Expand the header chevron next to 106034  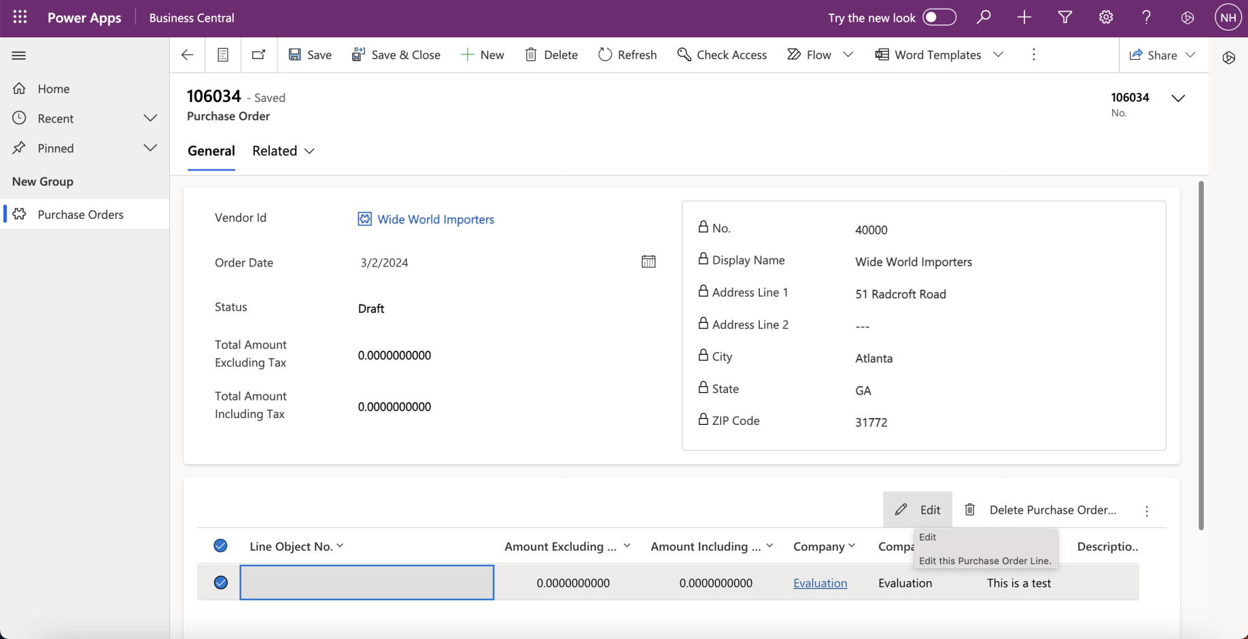tap(1178, 99)
